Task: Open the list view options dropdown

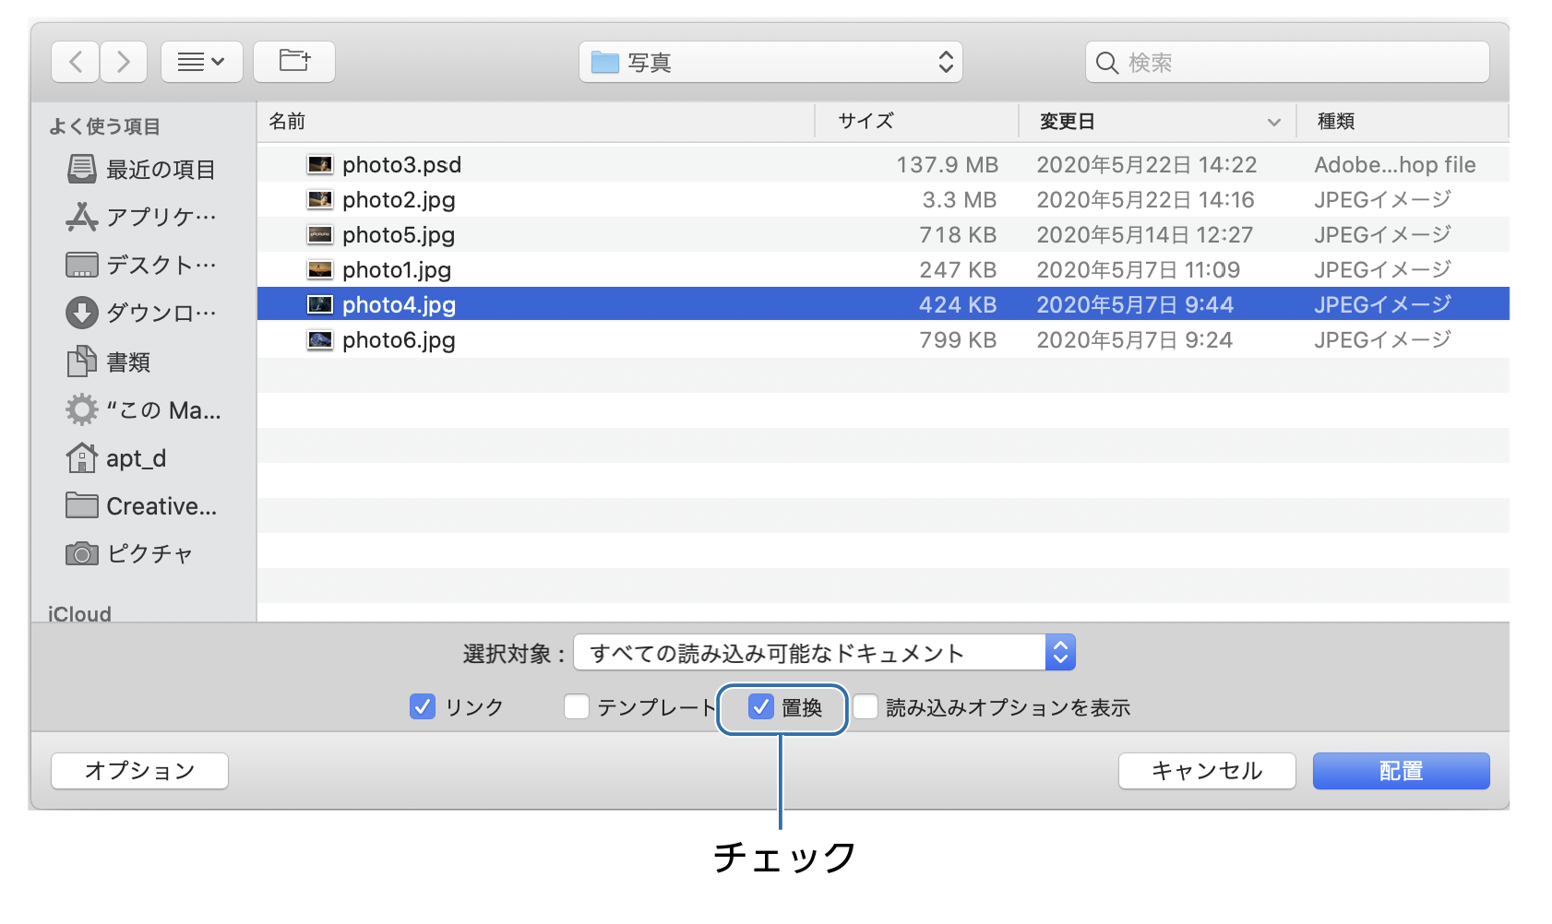Action: 202,62
